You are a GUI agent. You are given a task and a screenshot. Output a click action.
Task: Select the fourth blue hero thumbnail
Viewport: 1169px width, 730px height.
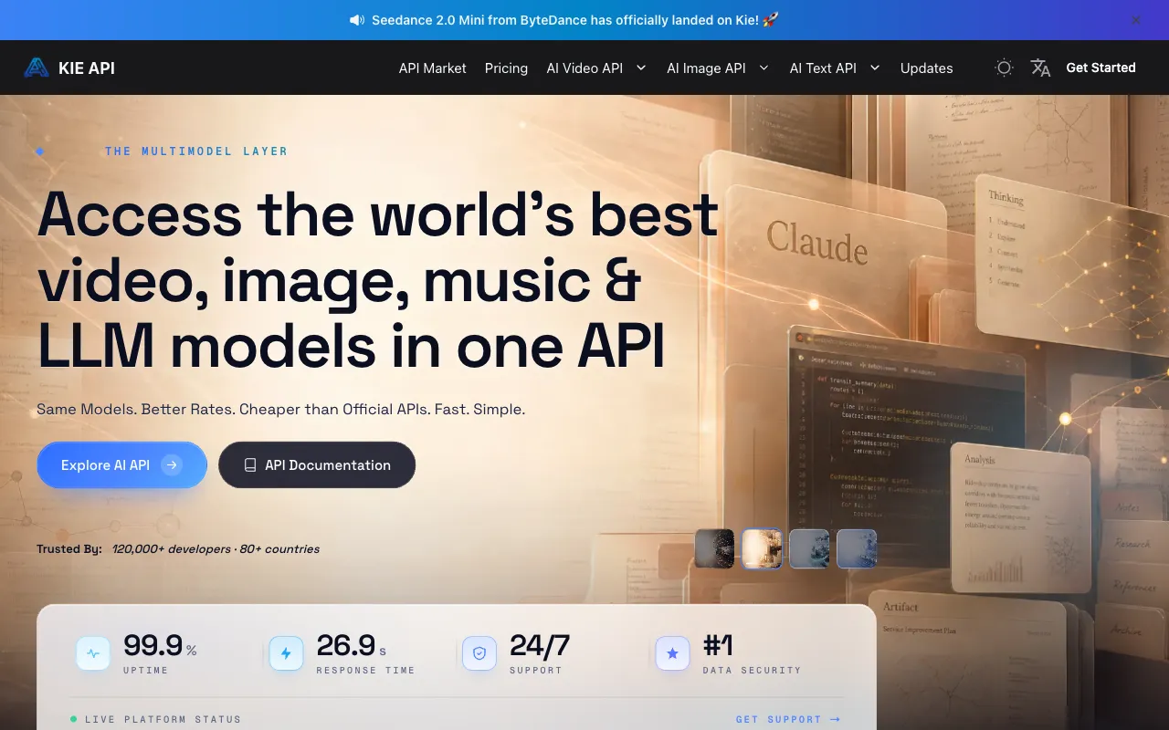click(857, 548)
